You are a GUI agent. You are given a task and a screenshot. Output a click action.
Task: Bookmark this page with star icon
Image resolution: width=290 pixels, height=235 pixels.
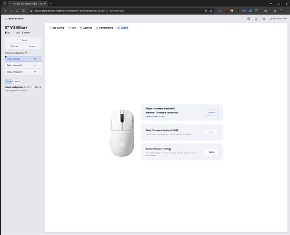(x=211, y=10)
